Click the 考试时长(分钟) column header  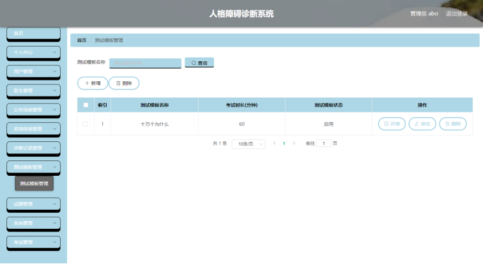241,105
